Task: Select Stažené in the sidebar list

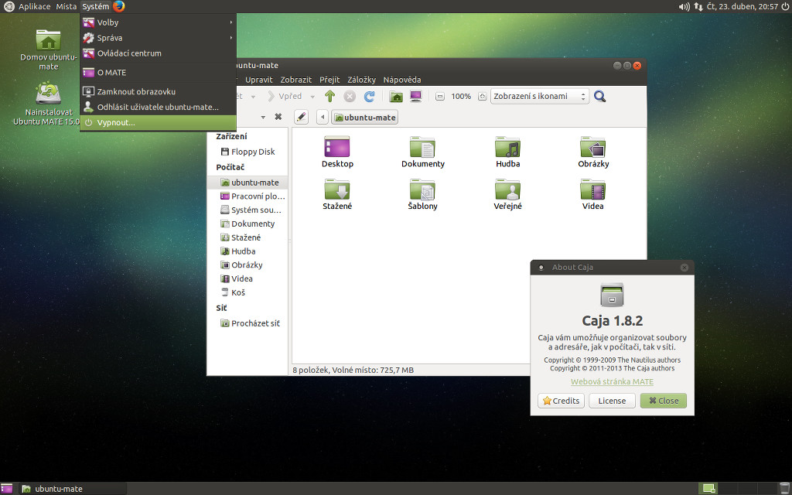Action: (247, 237)
